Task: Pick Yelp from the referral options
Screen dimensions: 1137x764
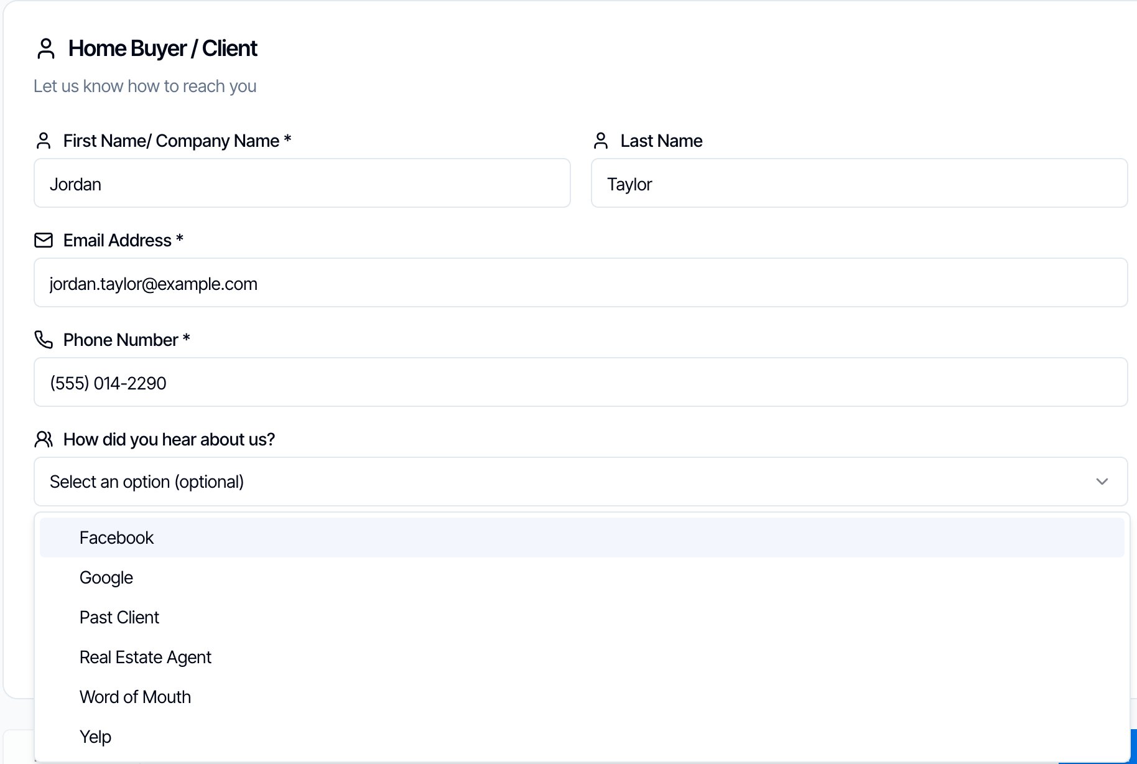Action: [x=582, y=737]
